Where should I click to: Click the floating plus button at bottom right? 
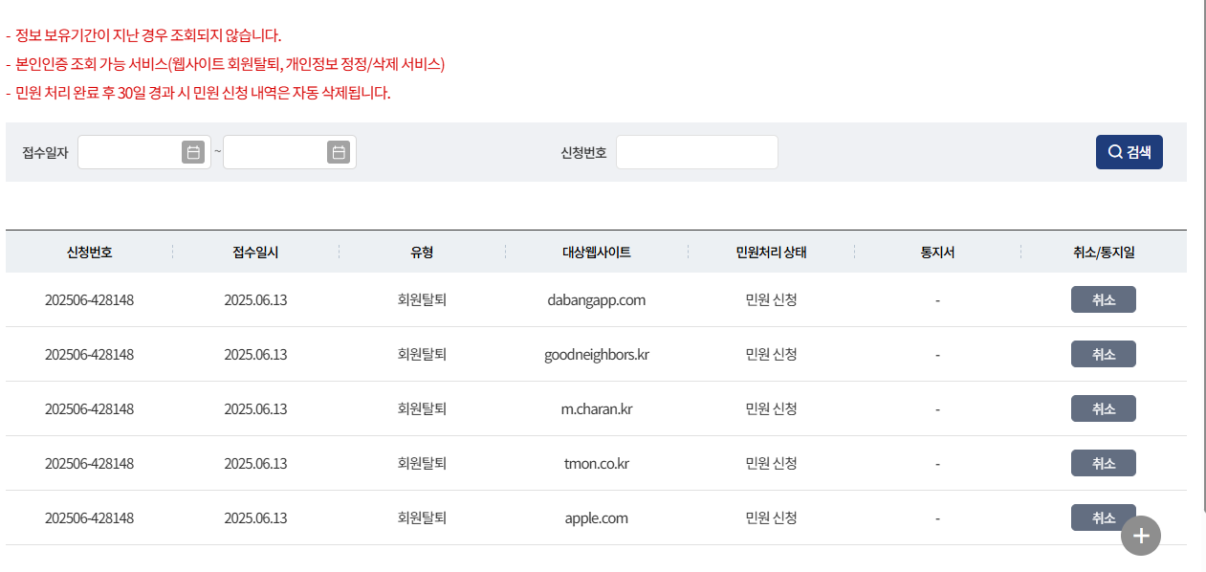click(1140, 536)
